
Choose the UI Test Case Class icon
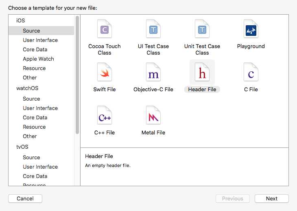click(x=153, y=29)
